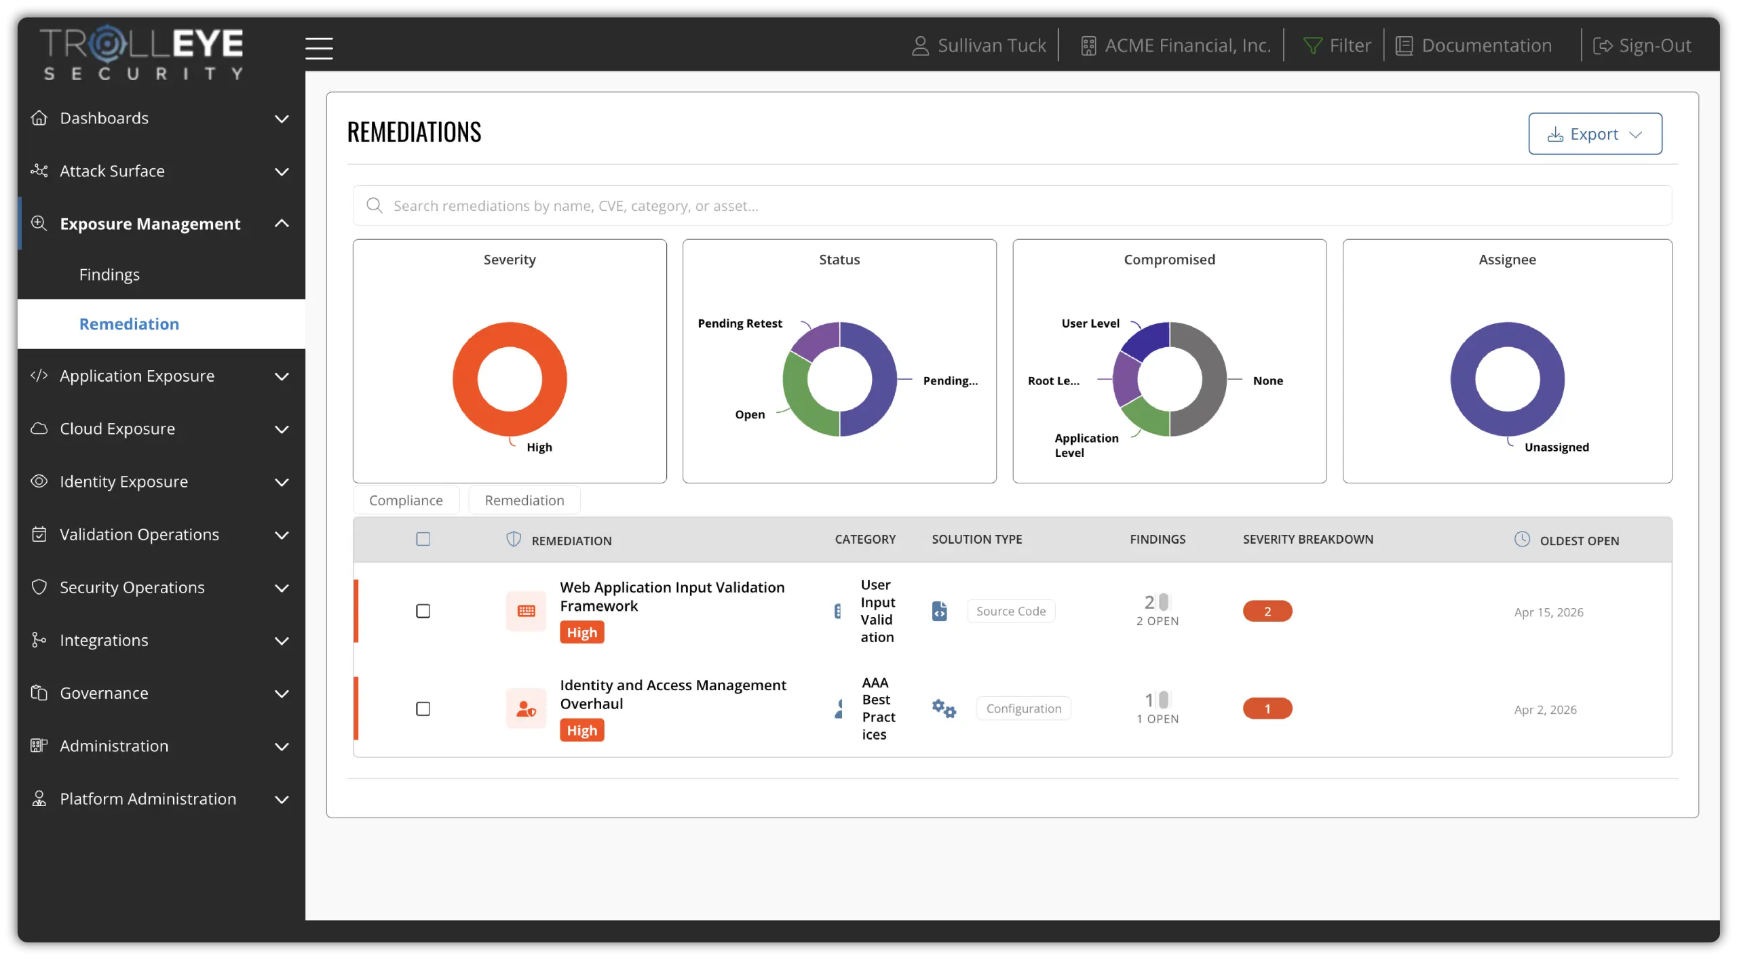Viewport: 1737px width, 960px height.
Task: Click the source code file icon
Action: tap(940, 611)
